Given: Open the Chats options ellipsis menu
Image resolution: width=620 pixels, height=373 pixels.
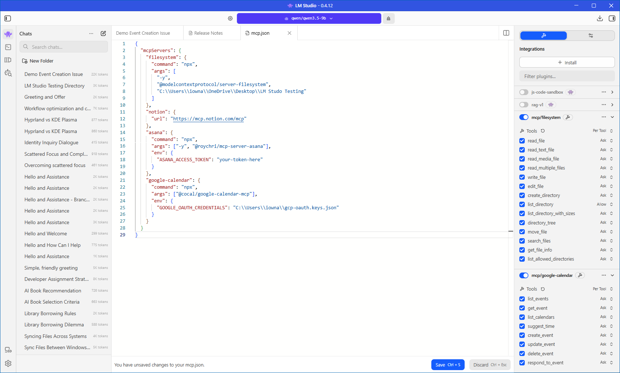Looking at the screenshot, I should click(x=91, y=34).
